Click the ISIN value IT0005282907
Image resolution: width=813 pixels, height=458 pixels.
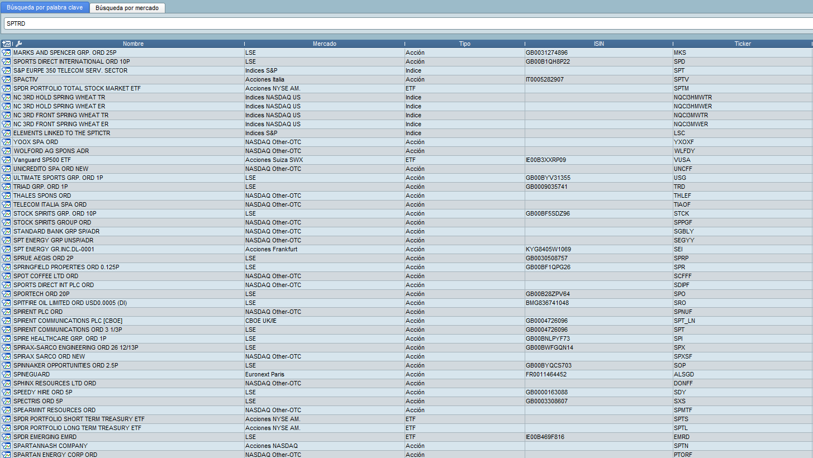click(x=545, y=79)
